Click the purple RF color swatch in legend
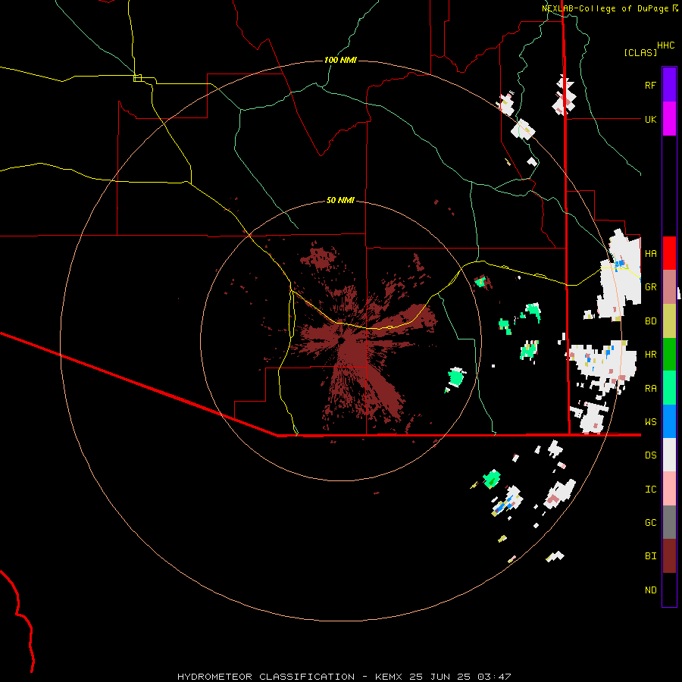The image size is (682, 682). click(x=669, y=85)
